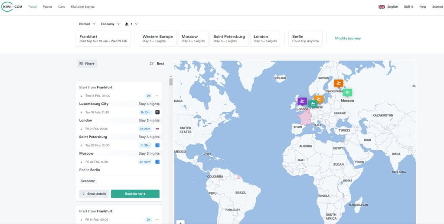Click the 3h 25m duration badge

pos(146,129)
